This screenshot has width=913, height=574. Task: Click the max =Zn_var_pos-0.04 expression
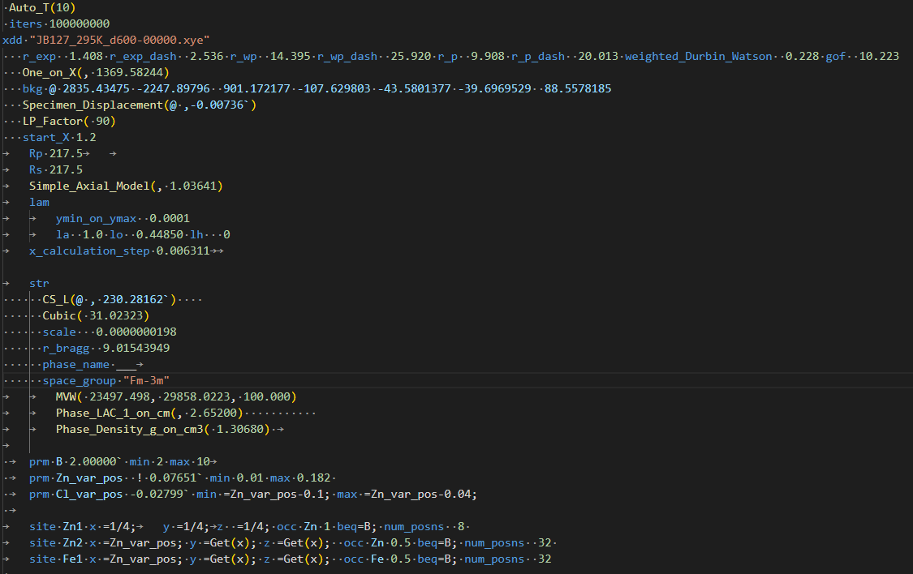pyautogui.click(x=407, y=495)
